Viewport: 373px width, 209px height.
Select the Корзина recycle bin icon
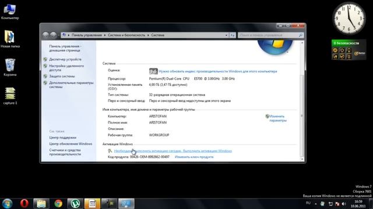(x=10, y=67)
